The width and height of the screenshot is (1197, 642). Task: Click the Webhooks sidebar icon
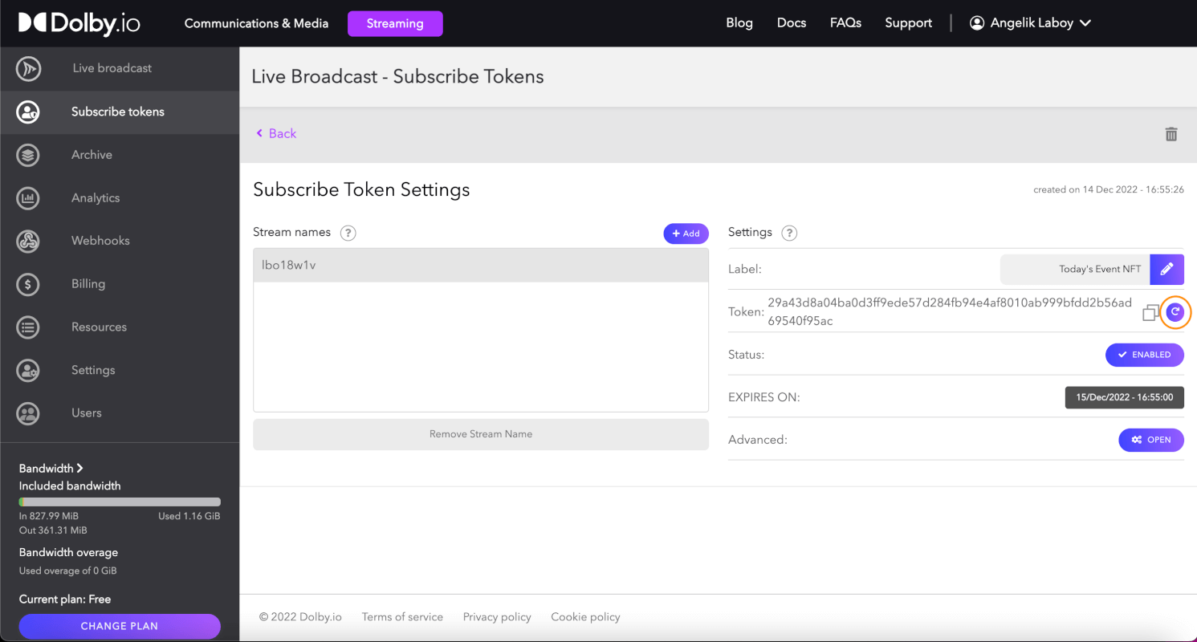pos(28,241)
